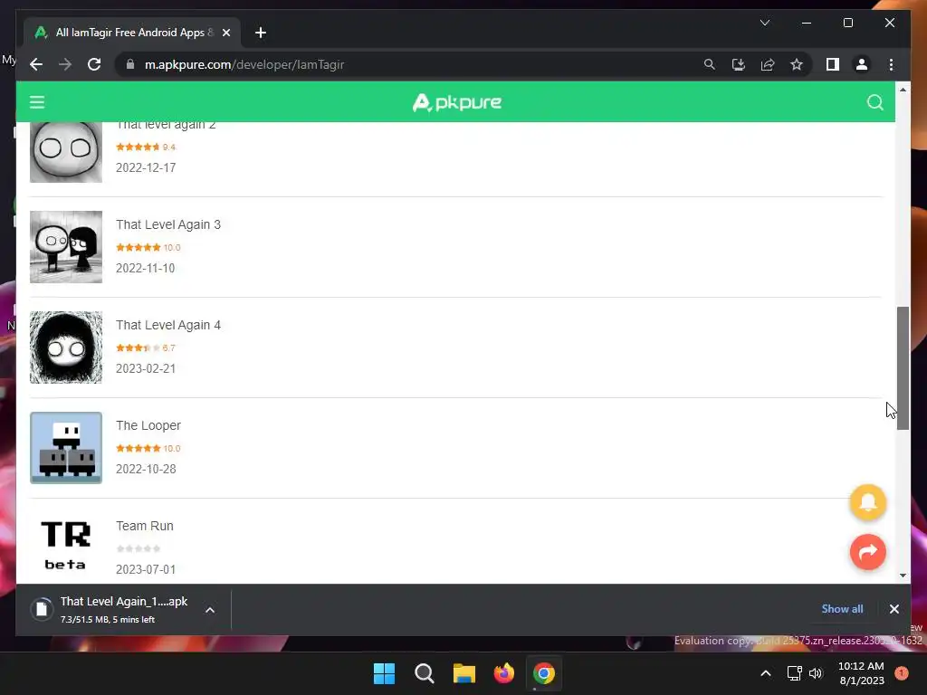View site information lock icon

[x=130, y=64]
